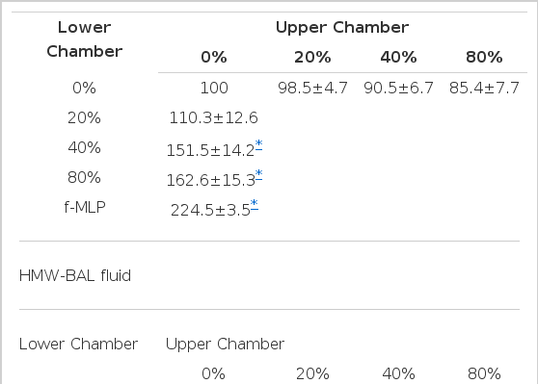
Task: Click the non-bold Lower Chamber label in second table
Action: (78, 344)
